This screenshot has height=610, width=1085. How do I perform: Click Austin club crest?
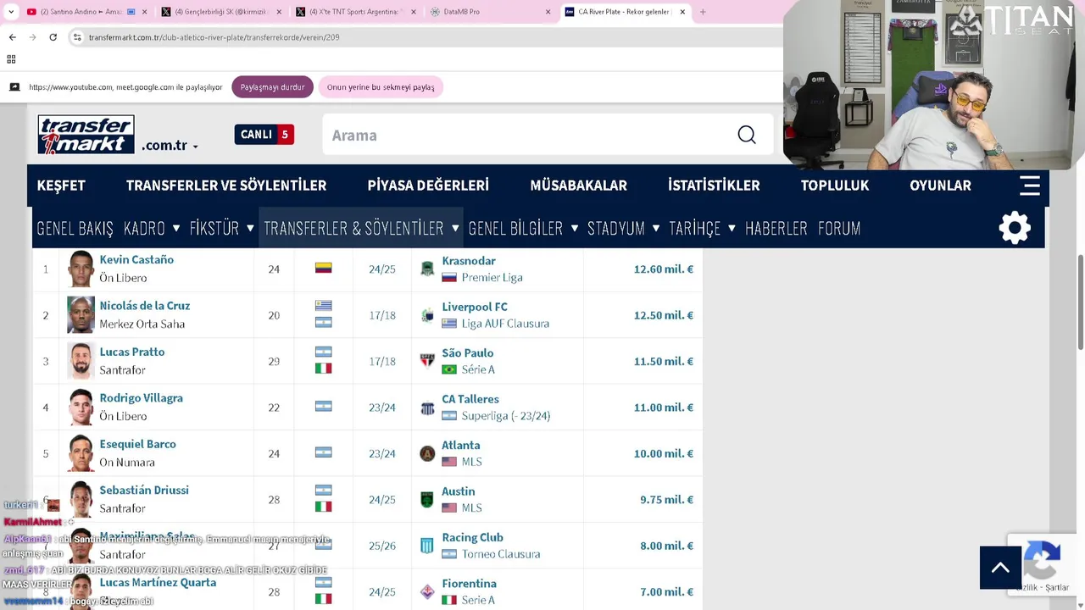pyautogui.click(x=427, y=500)
